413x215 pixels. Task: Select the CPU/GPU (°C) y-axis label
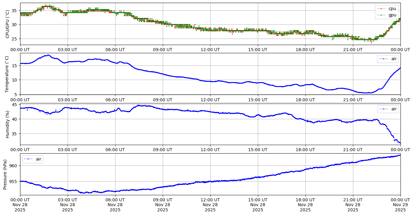pos(7,24)
